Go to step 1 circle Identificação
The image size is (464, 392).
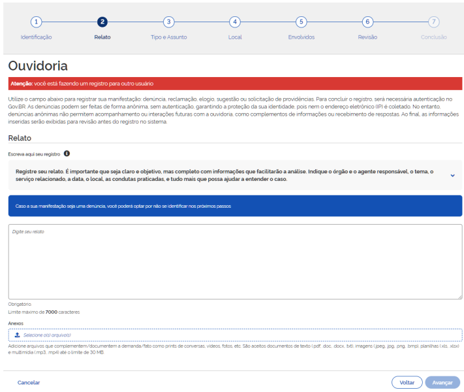(36, 22)
